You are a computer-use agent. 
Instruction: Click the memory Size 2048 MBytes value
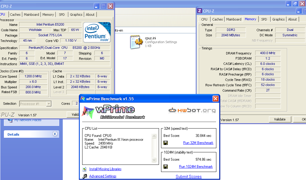tap(231, 35)
